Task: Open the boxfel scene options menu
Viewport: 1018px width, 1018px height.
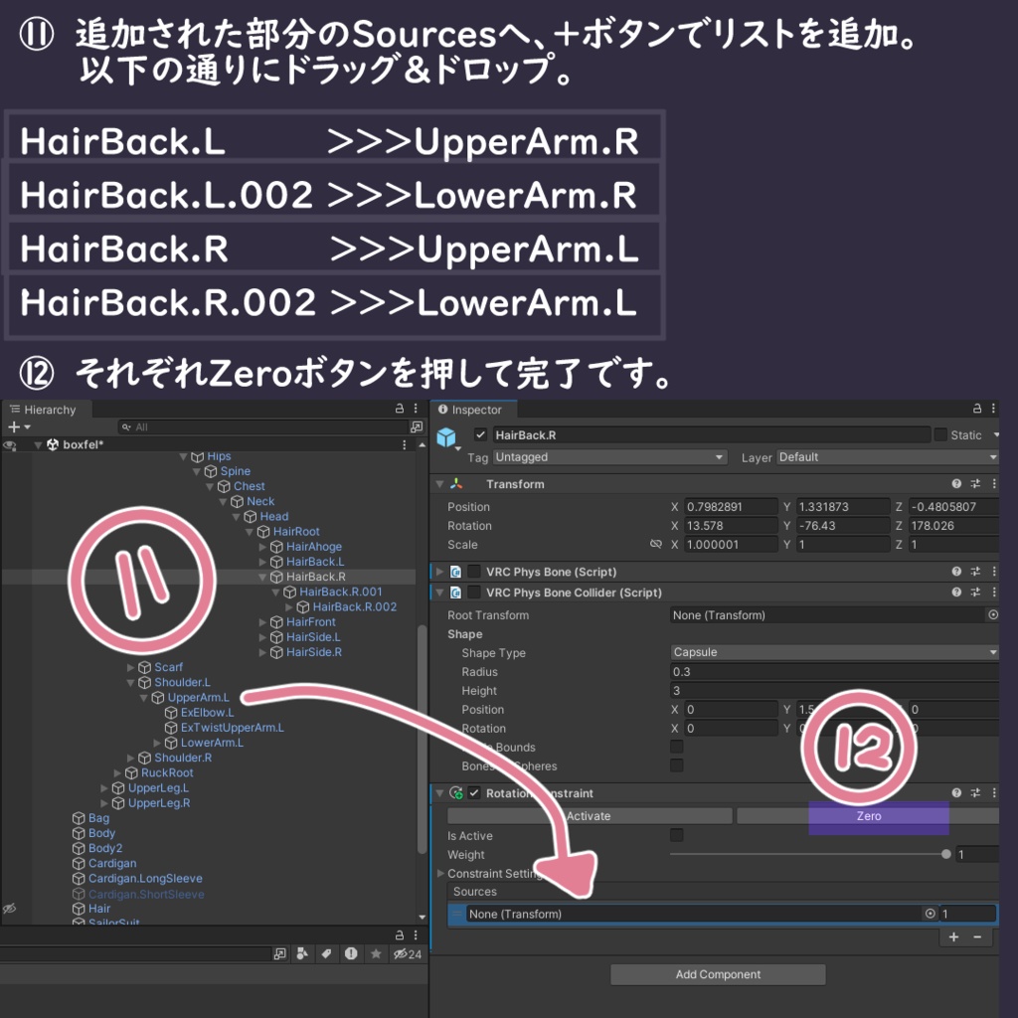Action: point(404,444)
